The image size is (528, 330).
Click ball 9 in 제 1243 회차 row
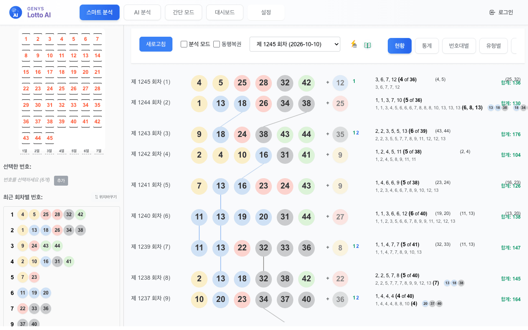pos(199,134)
